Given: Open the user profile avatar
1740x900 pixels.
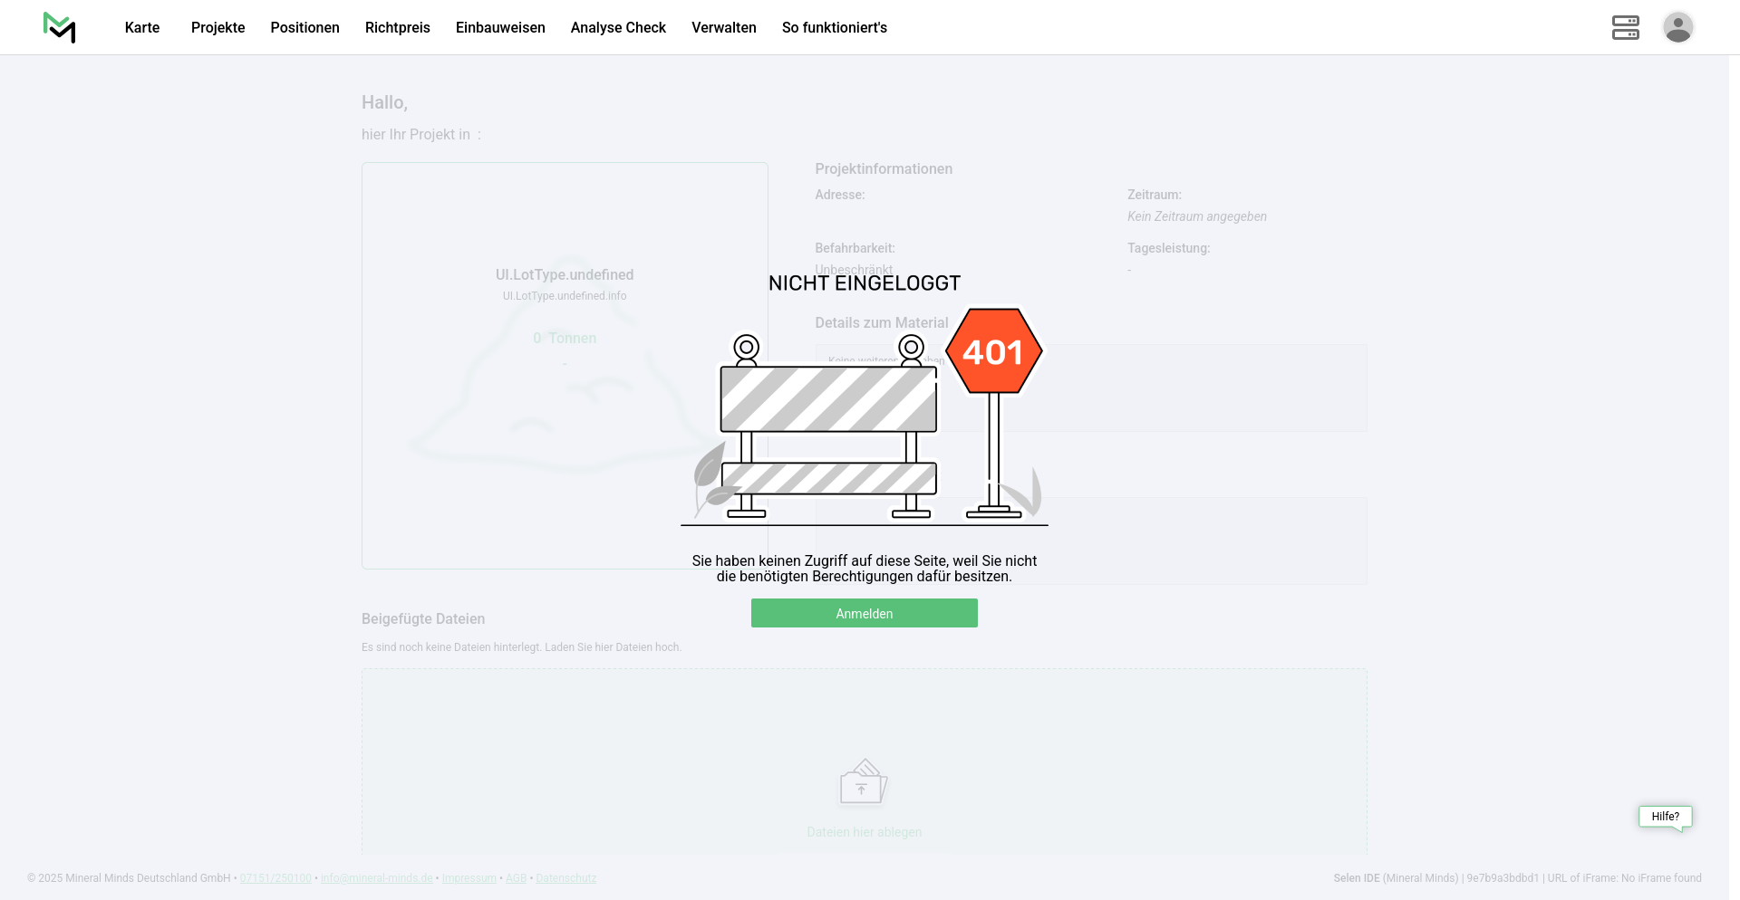Looking at the screenshot, I should click(x=1677, y=27).
